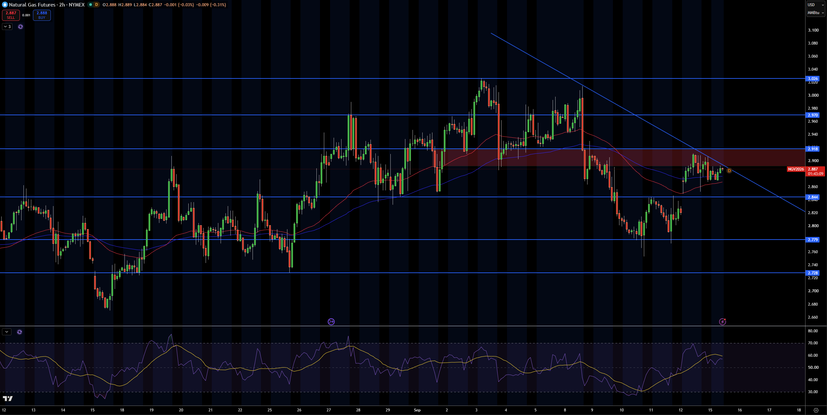Image resolution: width=827 pixels, height=415 pixels.
Task: Click the orange D delayed data badge
Action: tap(96, 5)
